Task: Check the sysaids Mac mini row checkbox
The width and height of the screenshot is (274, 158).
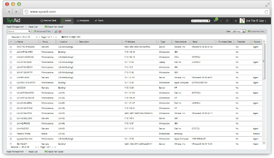Action: click(x=11, y=139)
